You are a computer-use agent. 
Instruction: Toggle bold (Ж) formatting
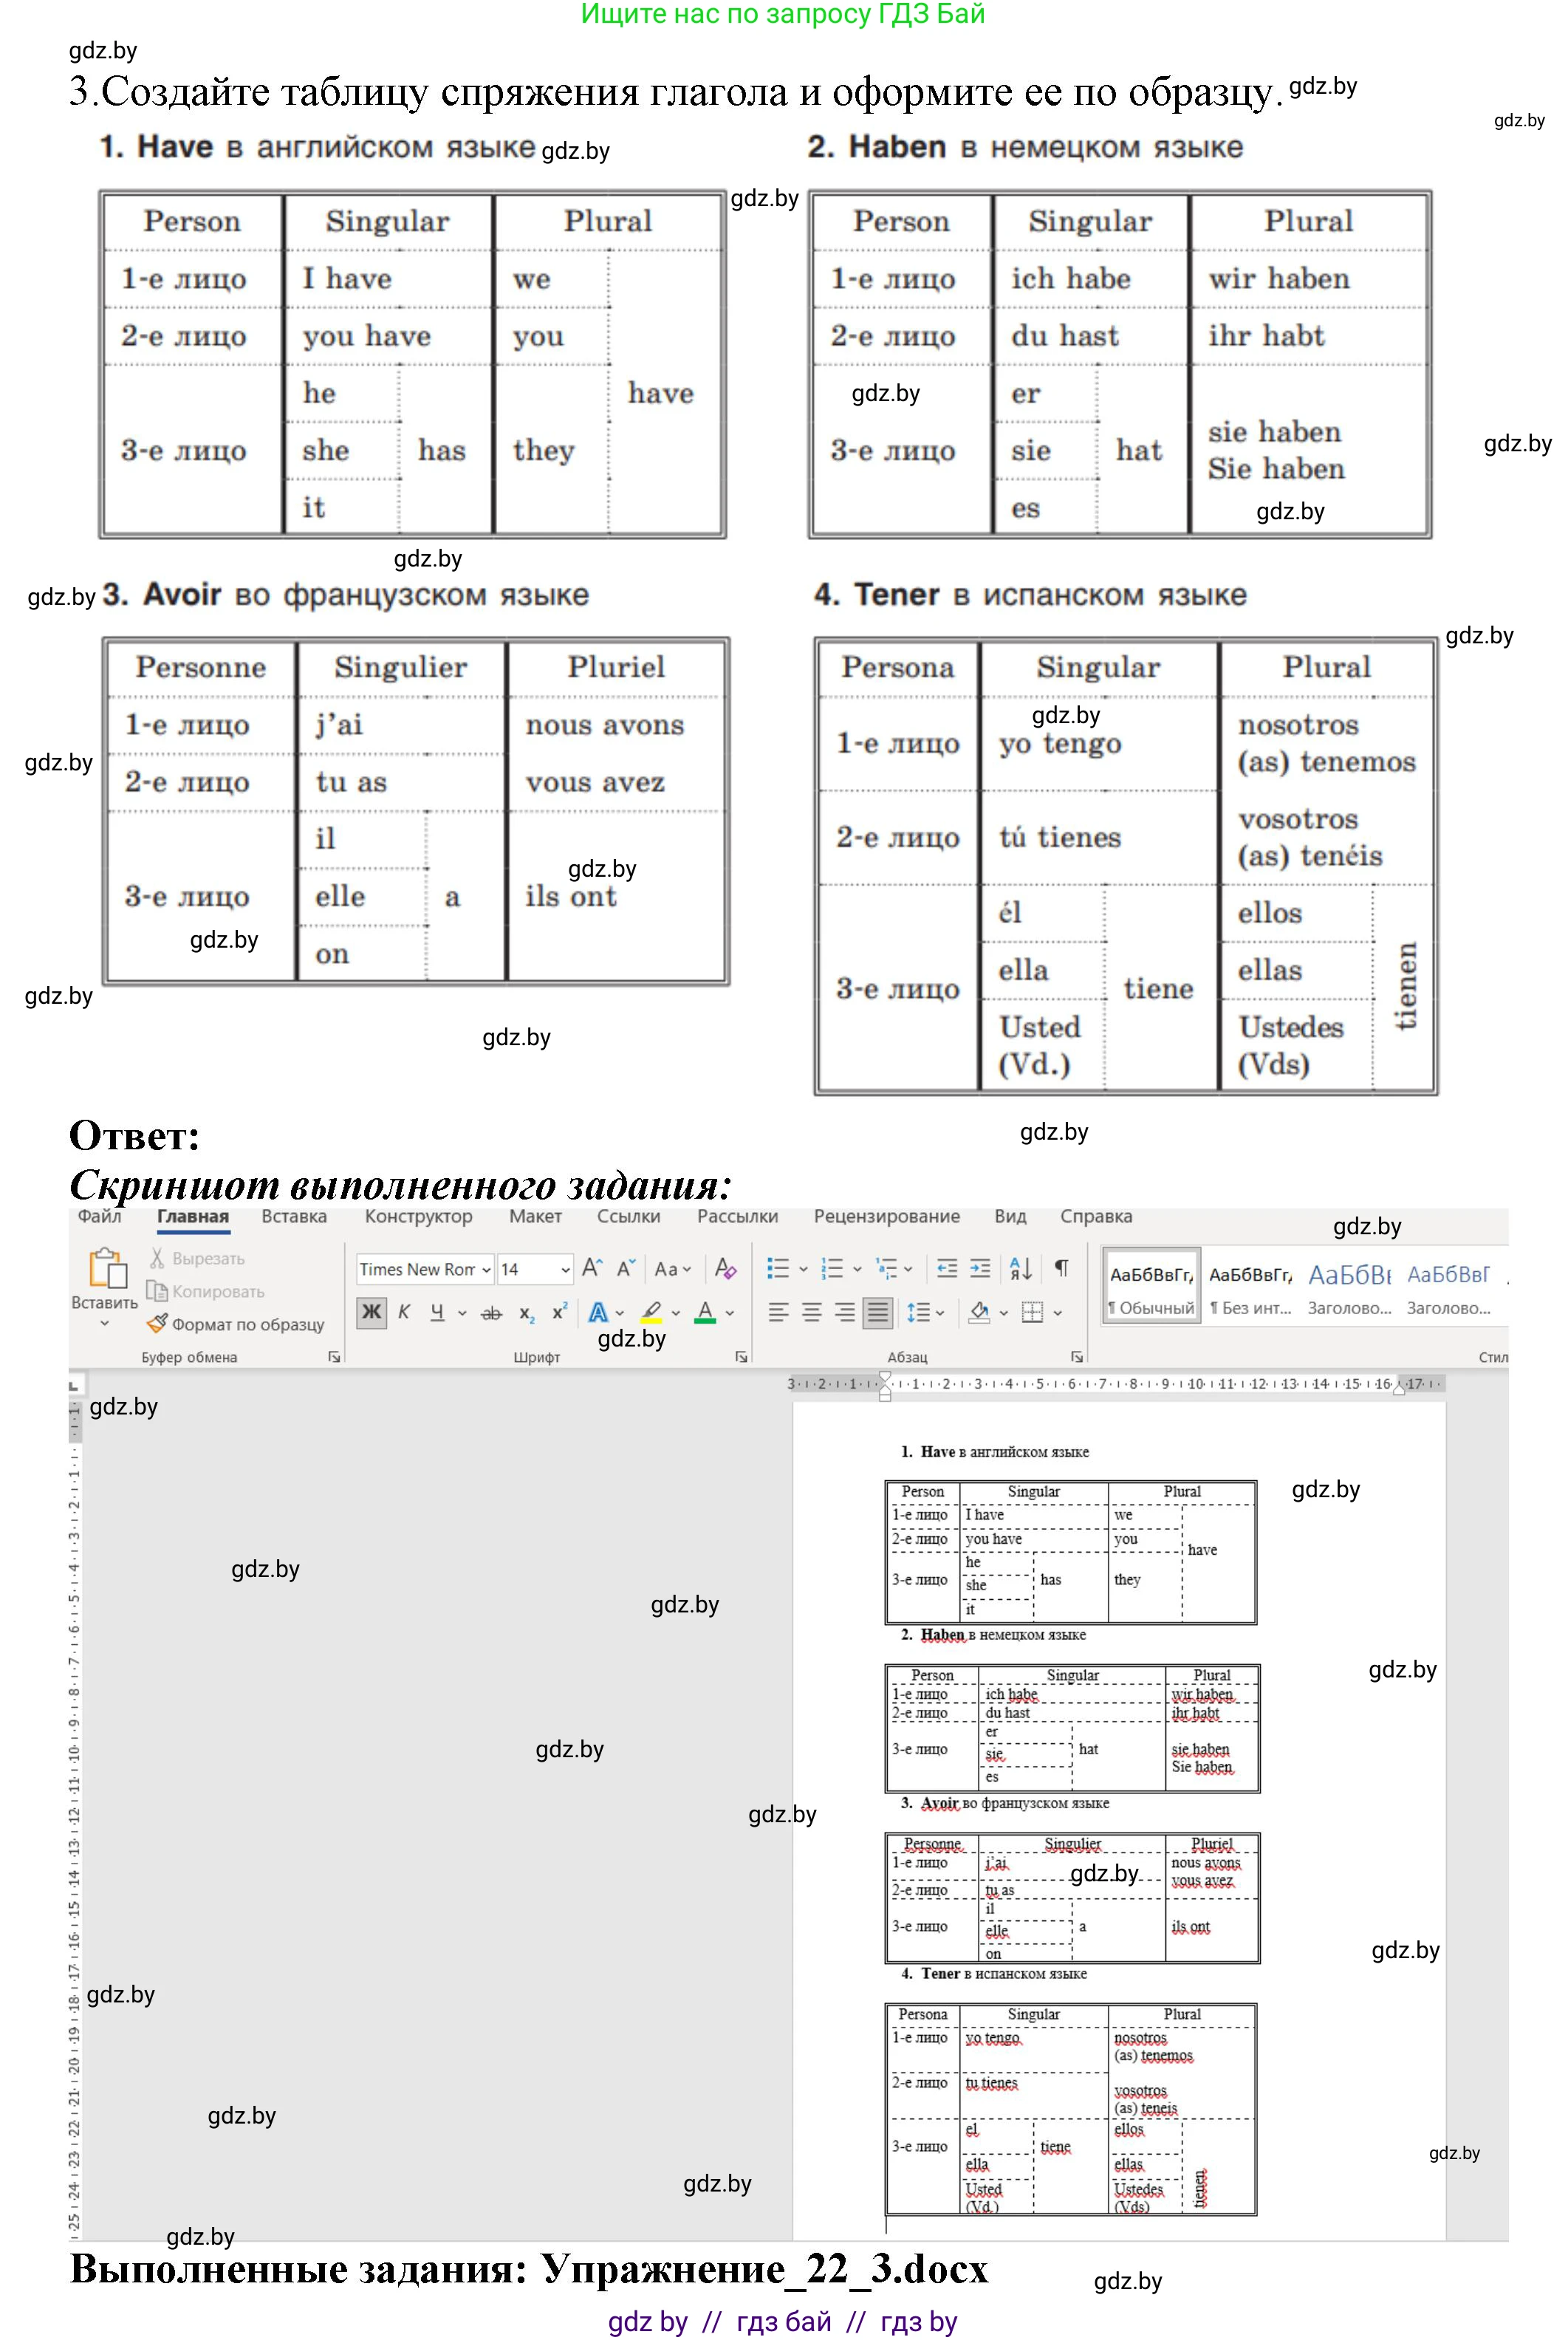pyautogui.click(x=371, y=1312)
